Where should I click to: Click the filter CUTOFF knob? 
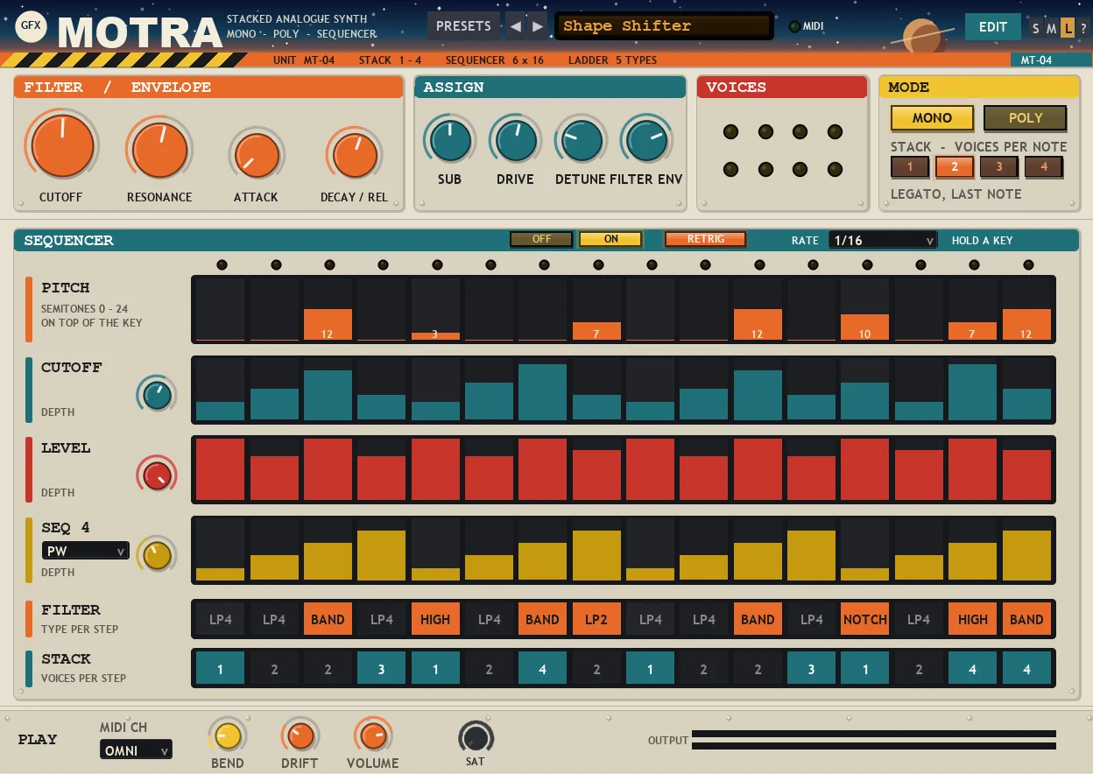62,146
